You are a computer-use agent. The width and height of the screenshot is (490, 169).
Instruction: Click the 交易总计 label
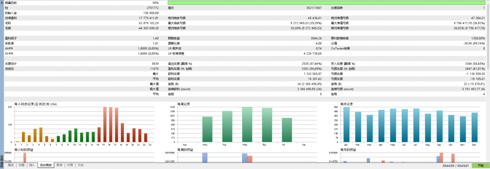coord(11,64)
